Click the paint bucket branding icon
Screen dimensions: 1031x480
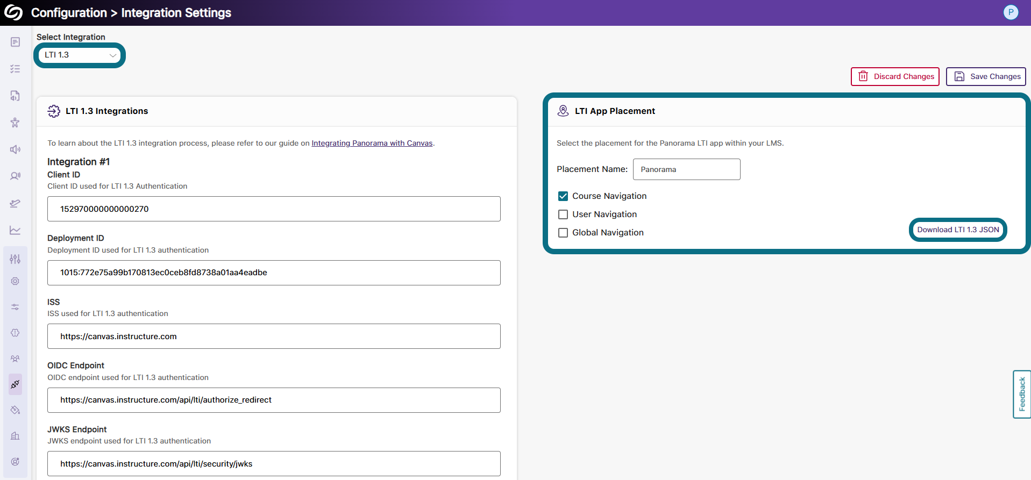tap(15, 410)
